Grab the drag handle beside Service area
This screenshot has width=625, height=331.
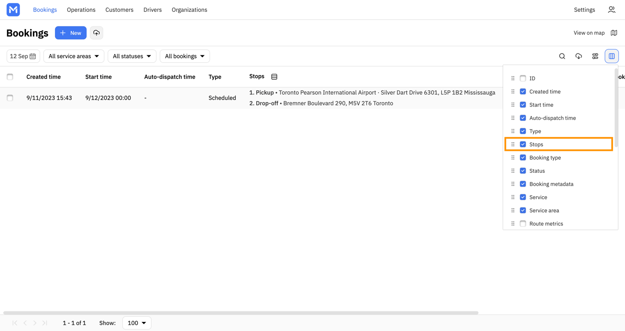pos(513,211)
